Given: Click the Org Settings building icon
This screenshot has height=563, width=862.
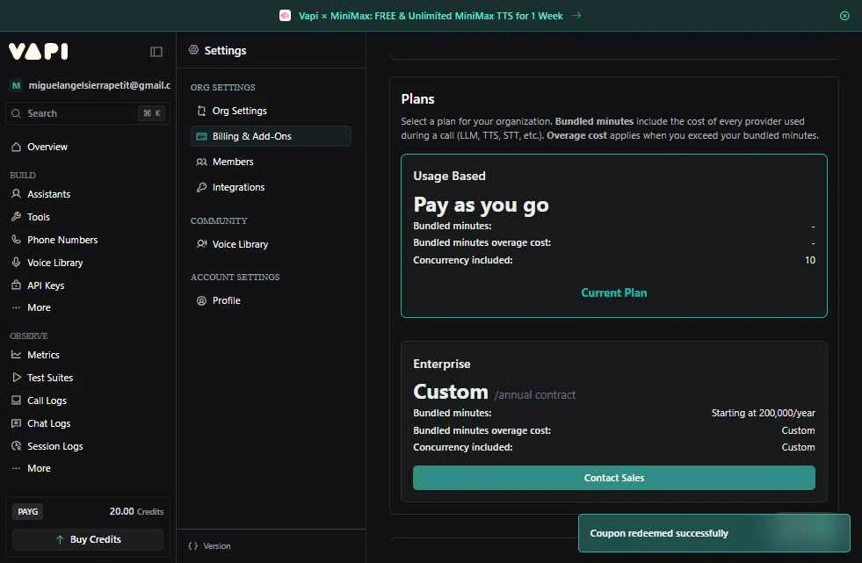Looking at the screenshot, I should click(202, 111).
